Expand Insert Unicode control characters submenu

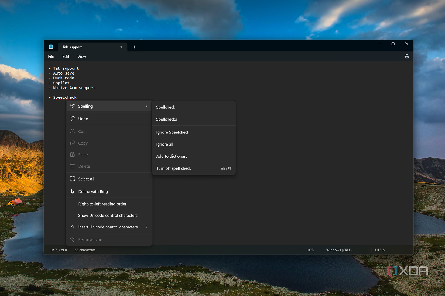tap(146, 227)
